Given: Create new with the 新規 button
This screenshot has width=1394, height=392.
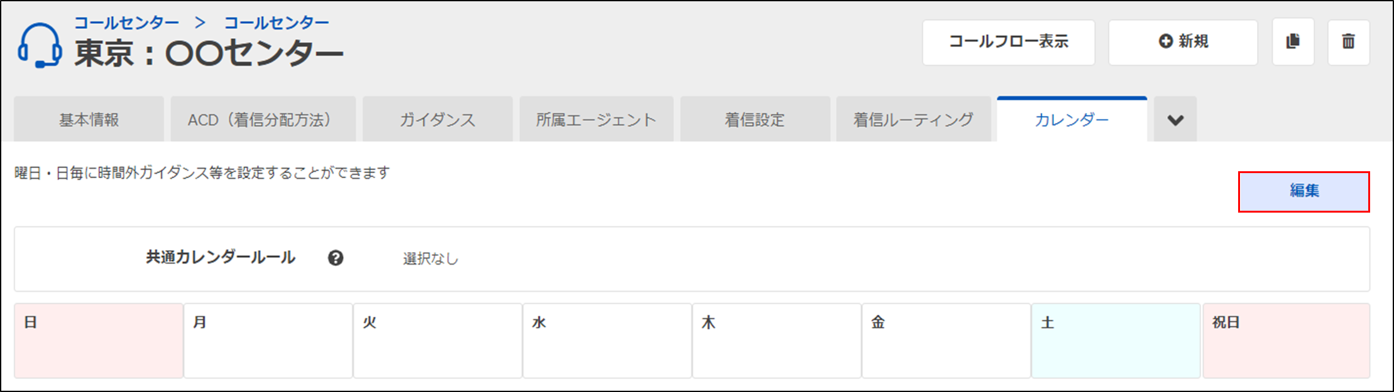Looking at the screenshot, I should point(1183,42).
